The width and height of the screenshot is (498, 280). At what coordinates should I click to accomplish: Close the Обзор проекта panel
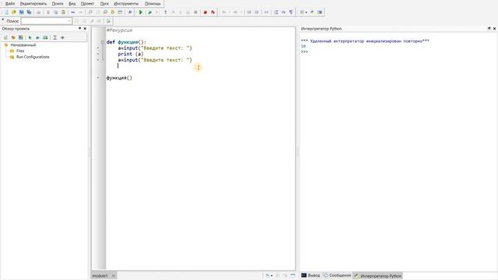coord(85,29)
